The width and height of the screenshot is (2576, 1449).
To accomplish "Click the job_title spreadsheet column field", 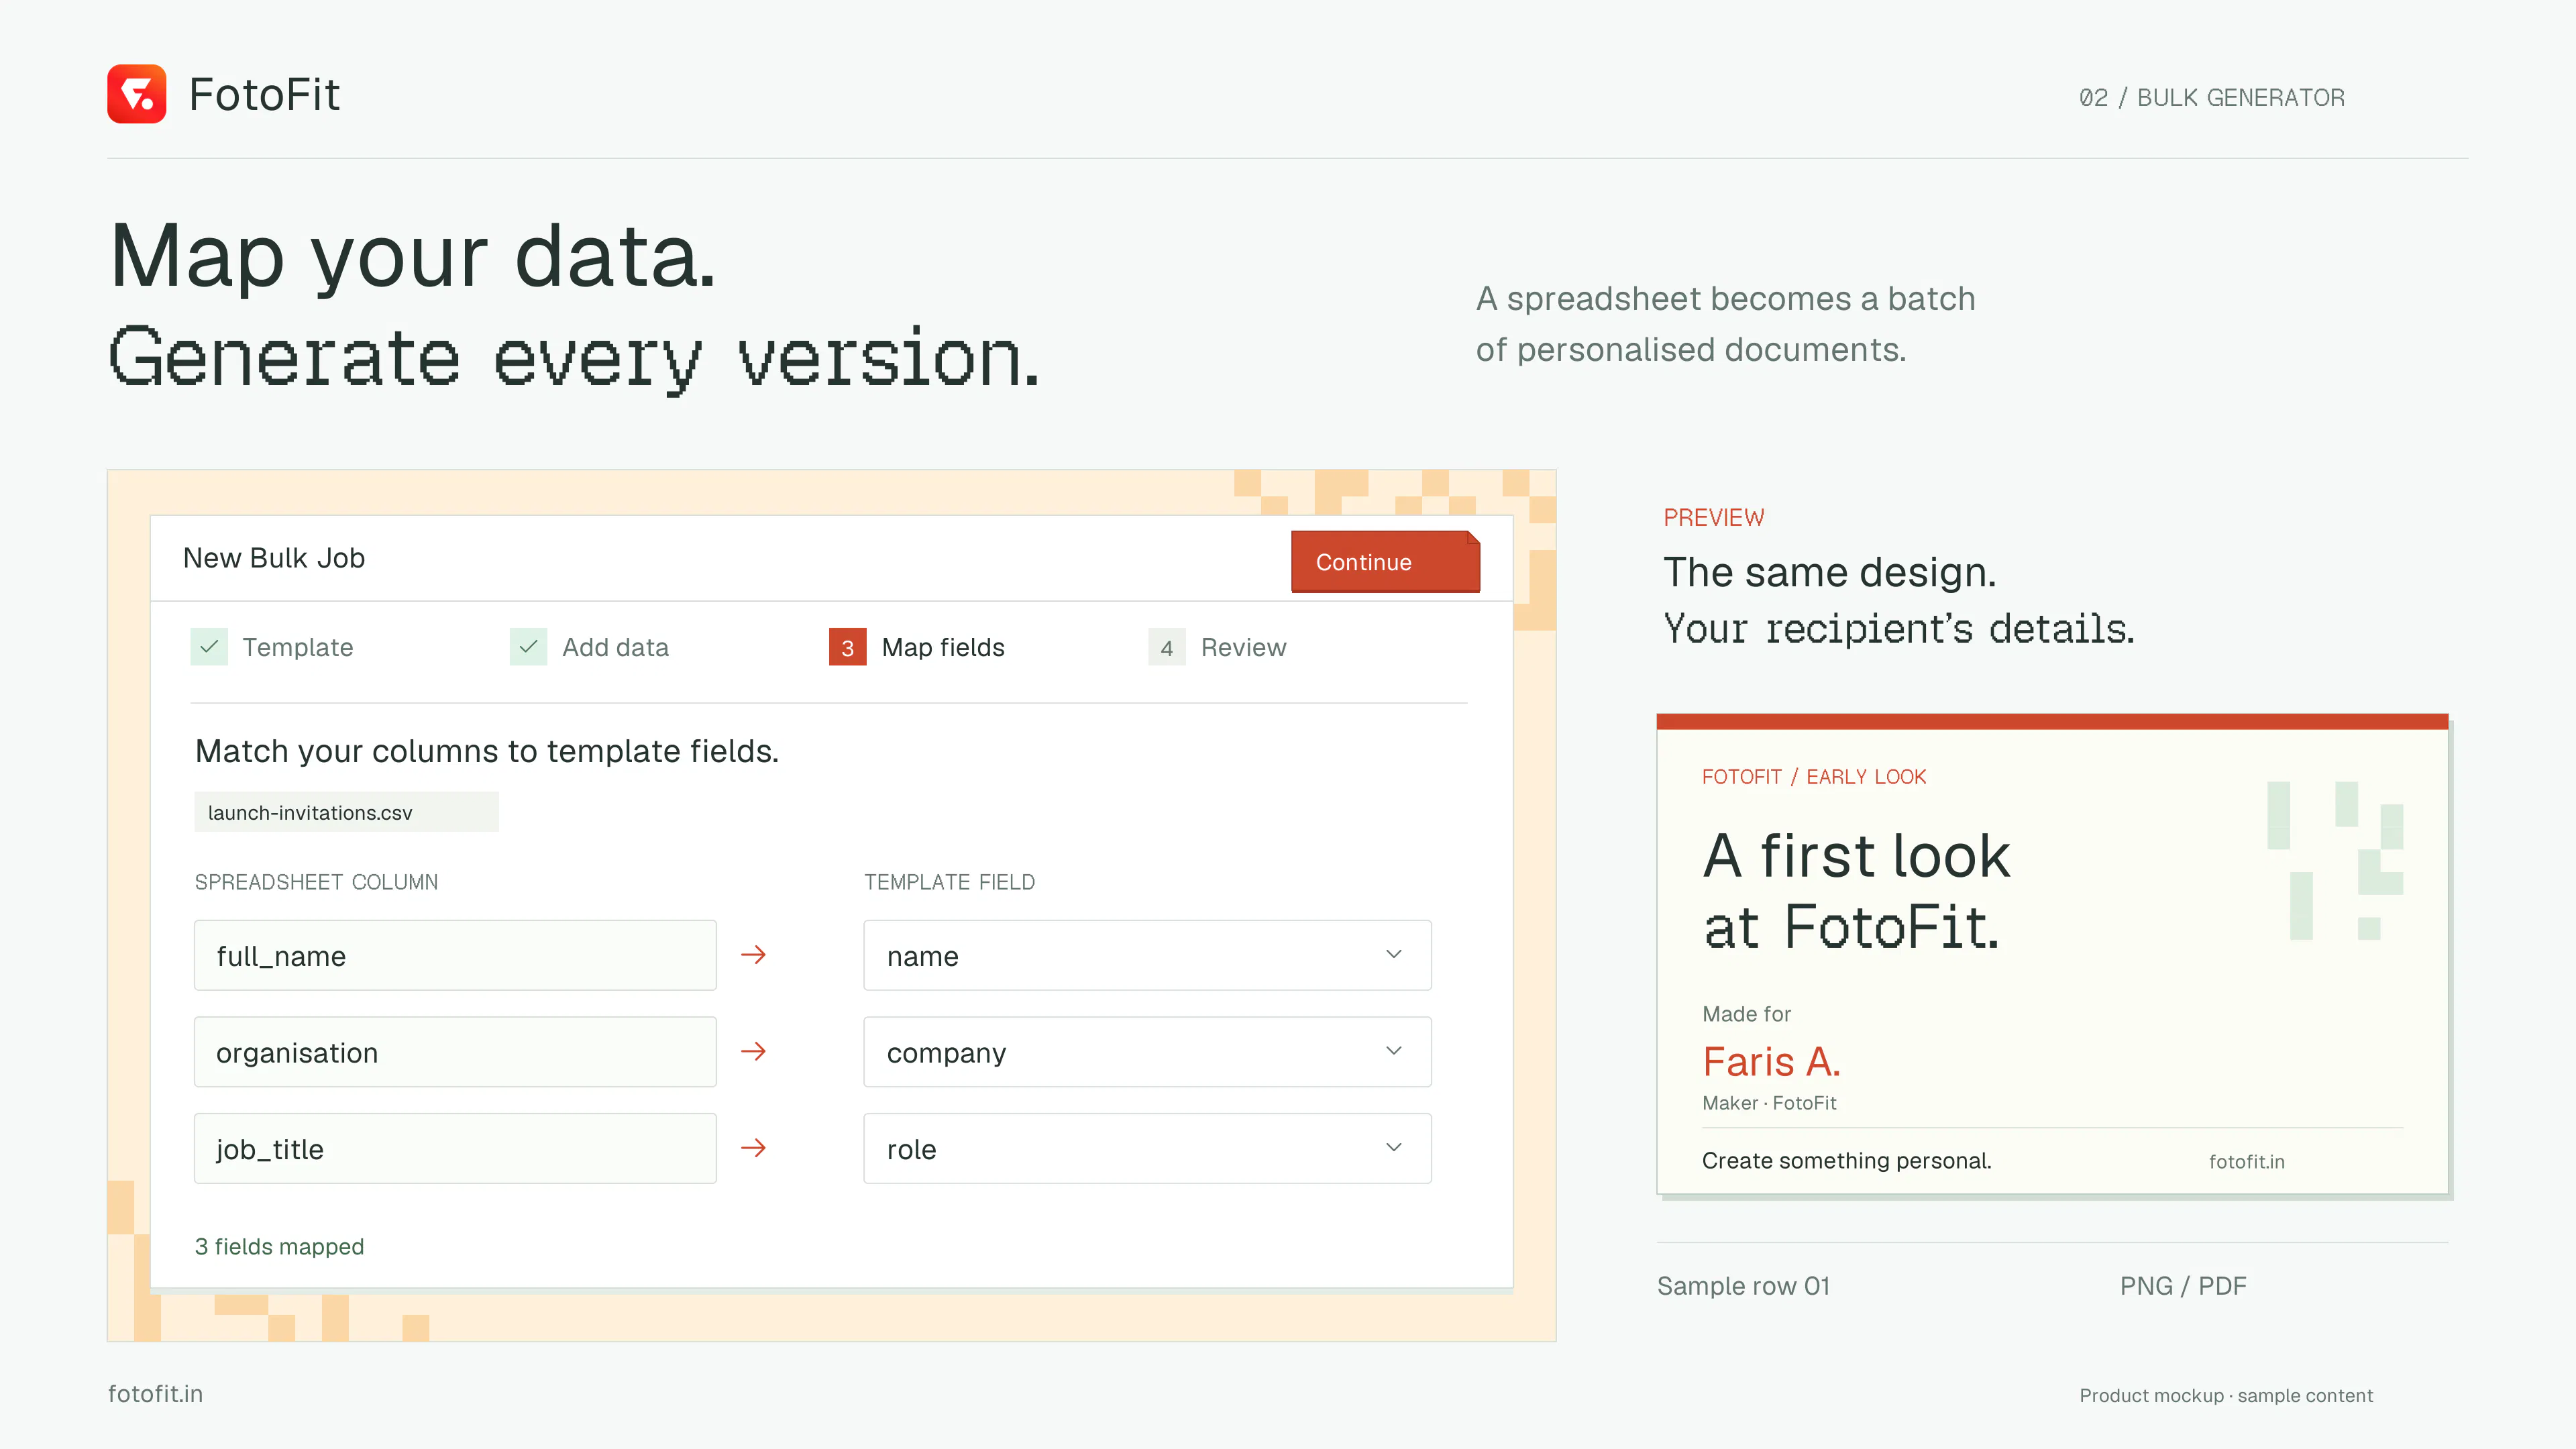I will click(455, 1148).
